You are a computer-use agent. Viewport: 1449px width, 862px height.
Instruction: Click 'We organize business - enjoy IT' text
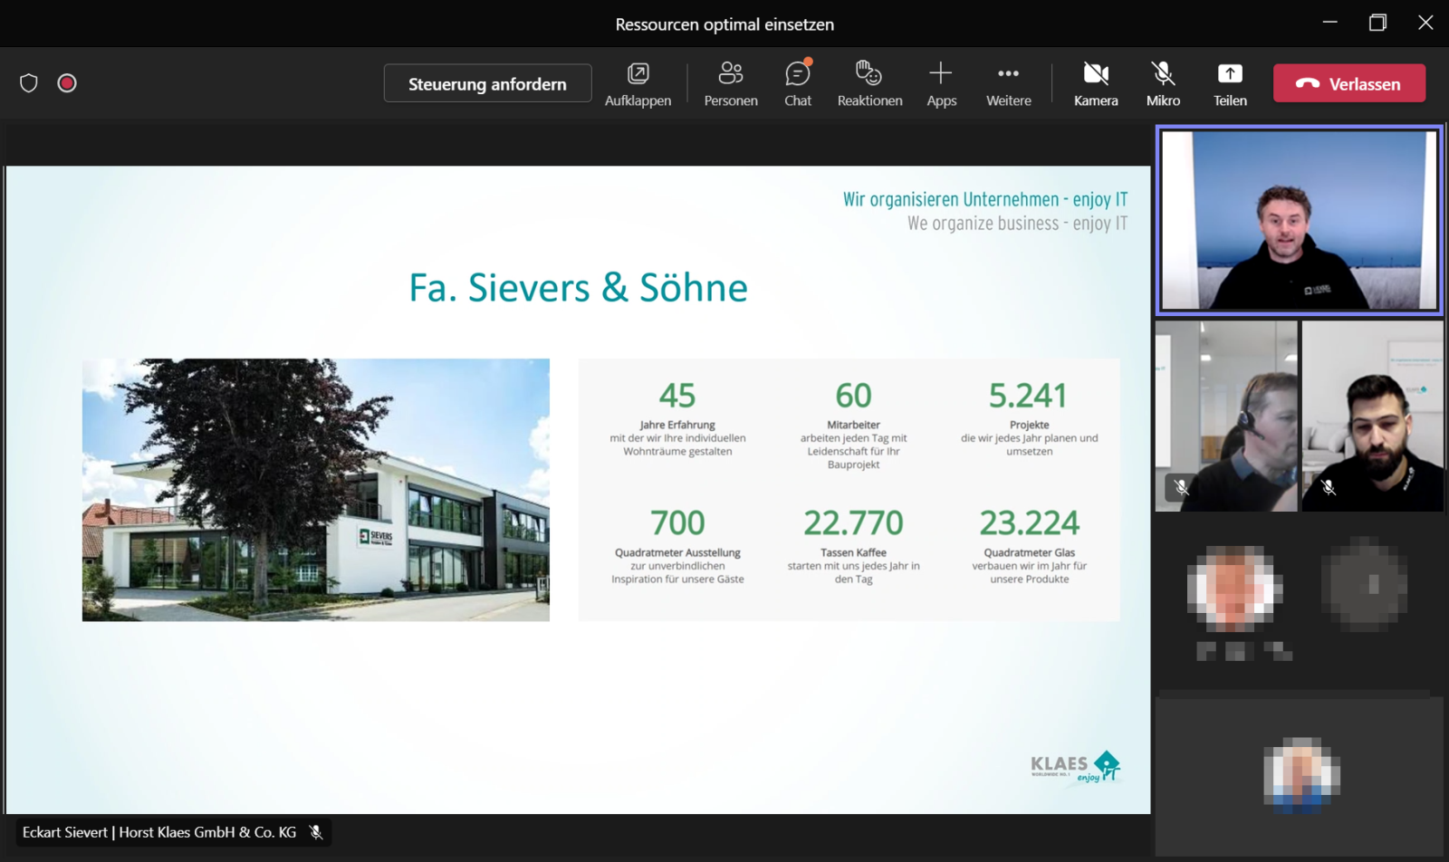[1018, 223]
